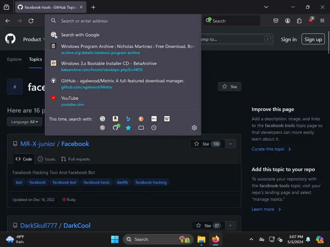Viewport: 330px width, 247px height.
Task: Search history using the clock icon
Action: (154, 128)
